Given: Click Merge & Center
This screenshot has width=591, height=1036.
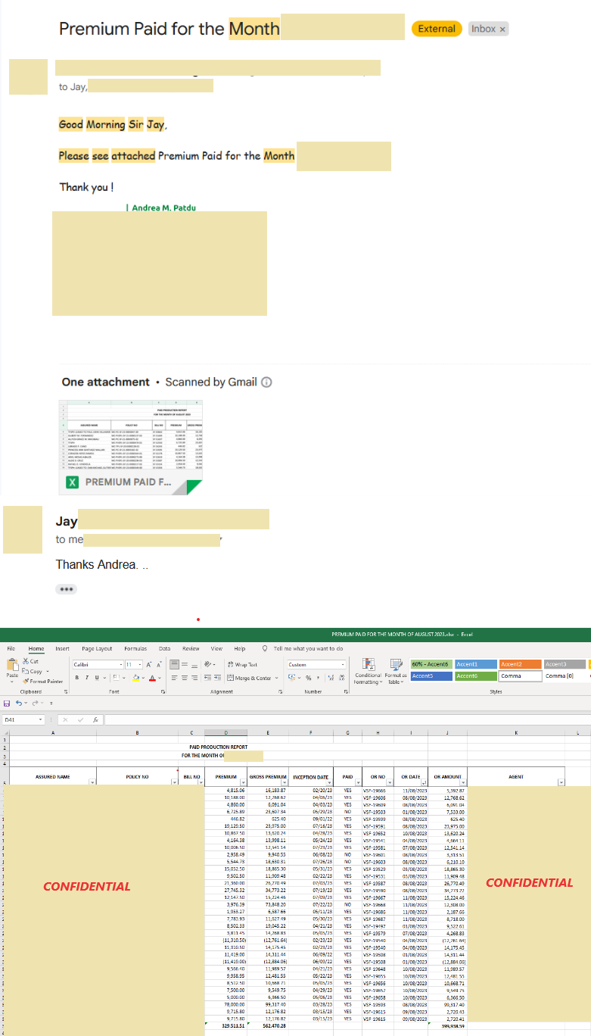Looking at the screenshot, I should pyautogui.click(x=249, y=678).
